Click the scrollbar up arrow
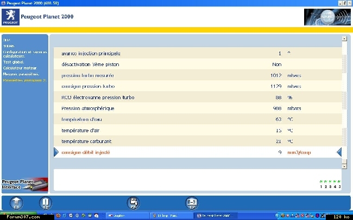 (x=344, y=38)
